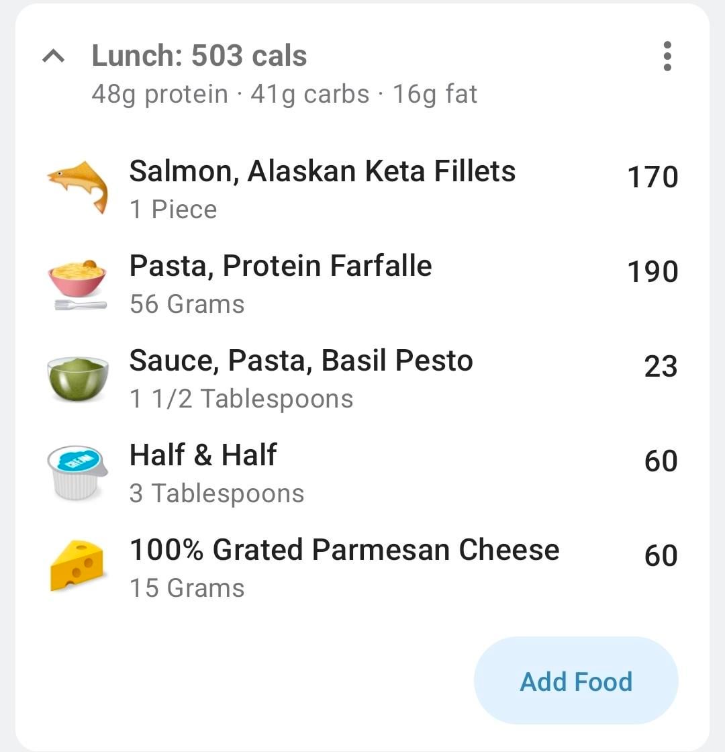Open Salmon, Alaskan Keta Fillets entry
Screen dimensions: 725x752
pos(322,171)
